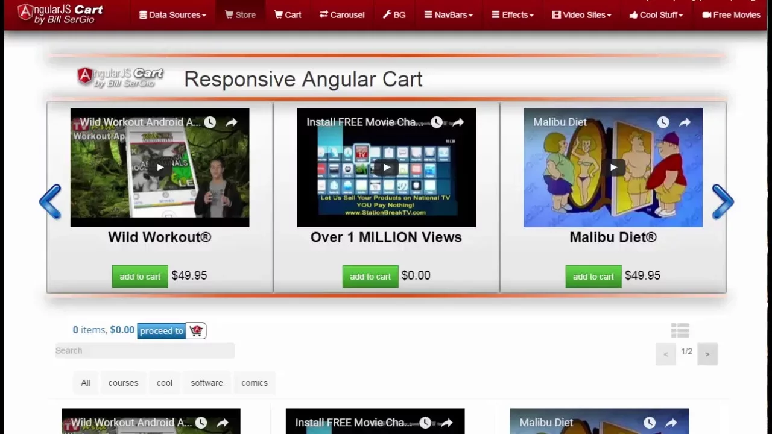Click Watch Later on lower Malibu Diet video
Image resolution: width=772 pixels, height=434 pixels.
click(x=650, y=423)
